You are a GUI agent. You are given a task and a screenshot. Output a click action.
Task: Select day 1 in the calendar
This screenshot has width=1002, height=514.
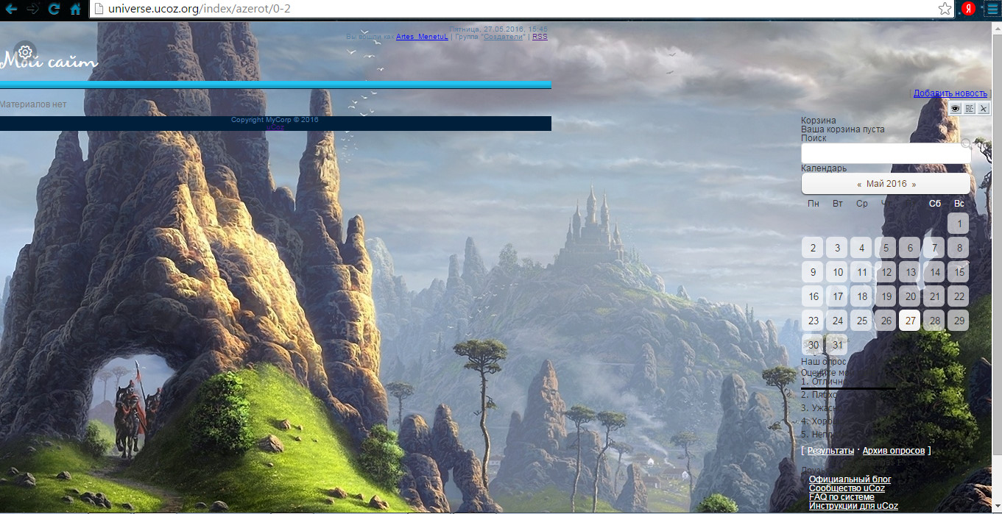[x=959, y=224]
